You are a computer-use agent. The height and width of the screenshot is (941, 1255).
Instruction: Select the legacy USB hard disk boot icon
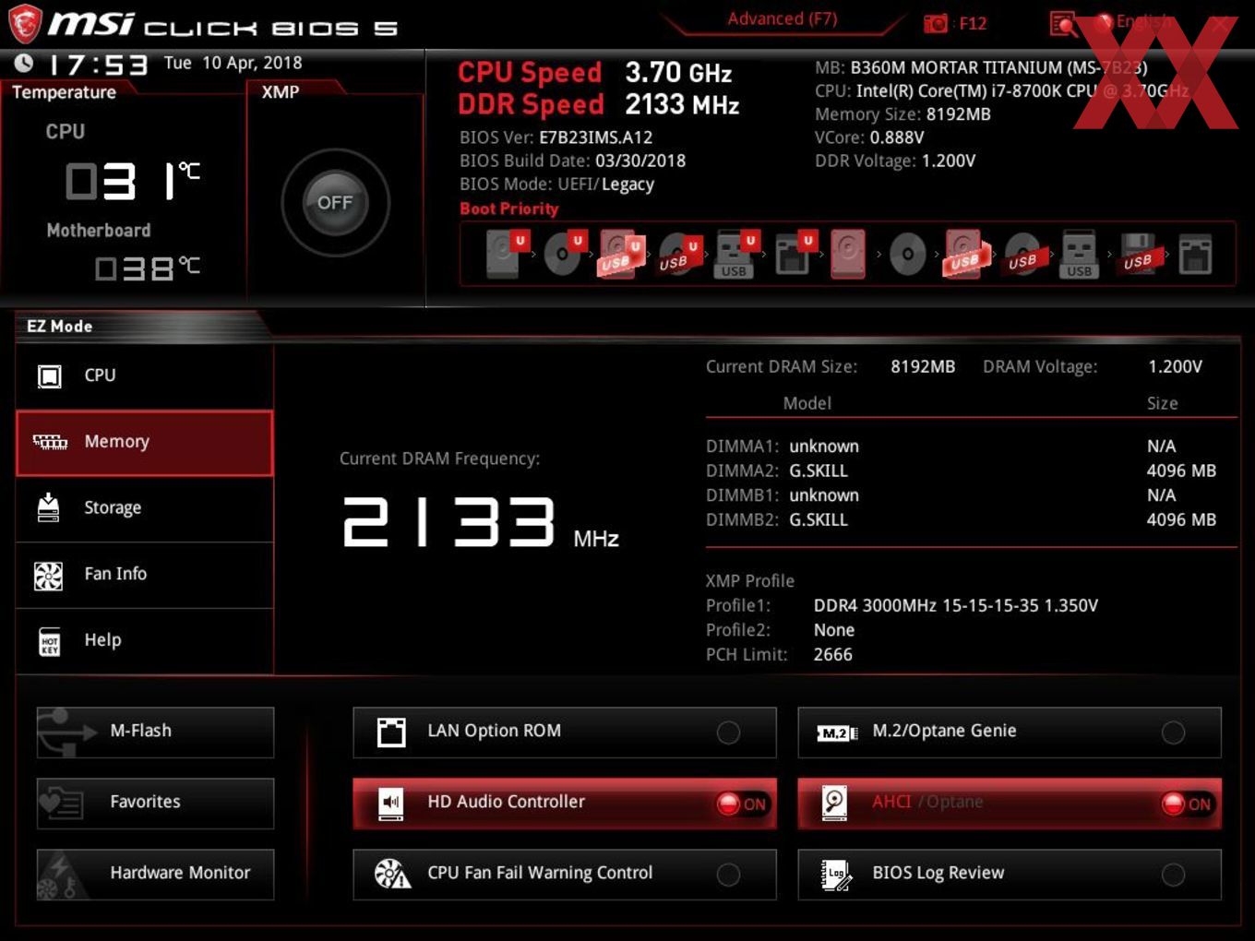pyautogui.click(x=964, y=254)
